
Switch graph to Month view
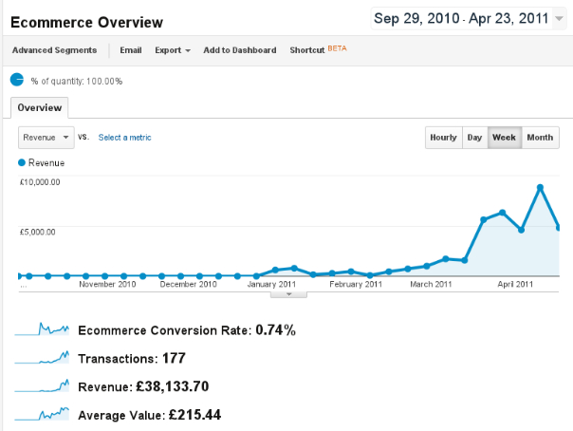(x=540, y=138)
